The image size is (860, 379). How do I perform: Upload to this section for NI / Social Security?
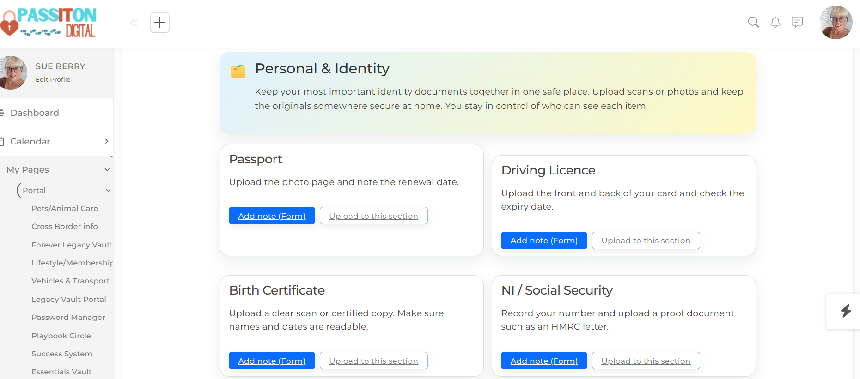click(x=646, y=361)
